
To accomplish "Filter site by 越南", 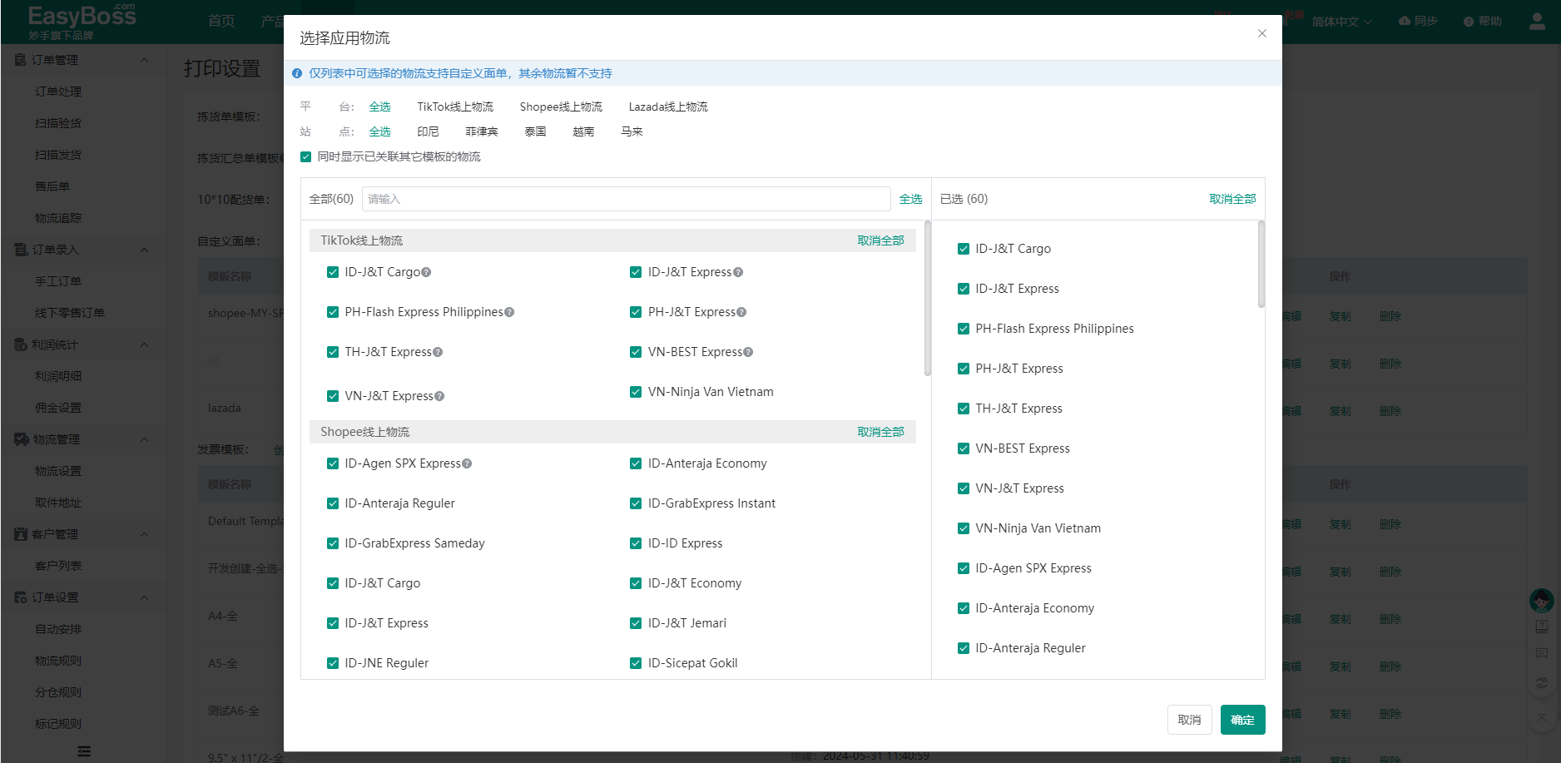I will click(x=583, y=131).
